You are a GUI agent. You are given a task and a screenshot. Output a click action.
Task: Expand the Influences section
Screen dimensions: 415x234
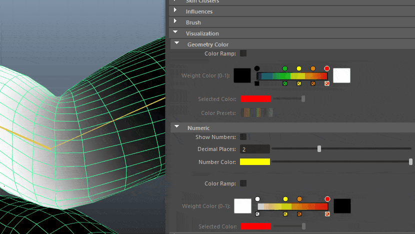[x=175, y=10]
